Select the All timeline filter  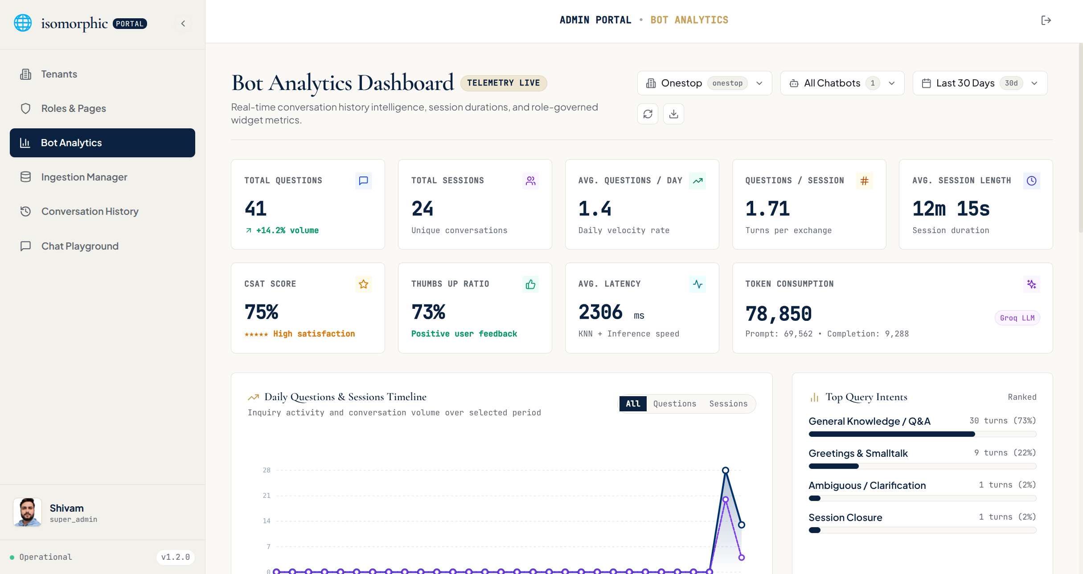(633, 404)
